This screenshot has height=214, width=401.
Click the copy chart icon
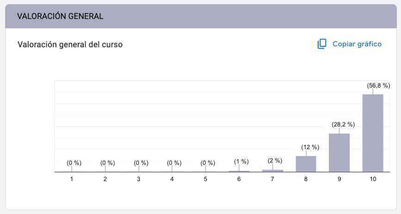click(322, 44)
